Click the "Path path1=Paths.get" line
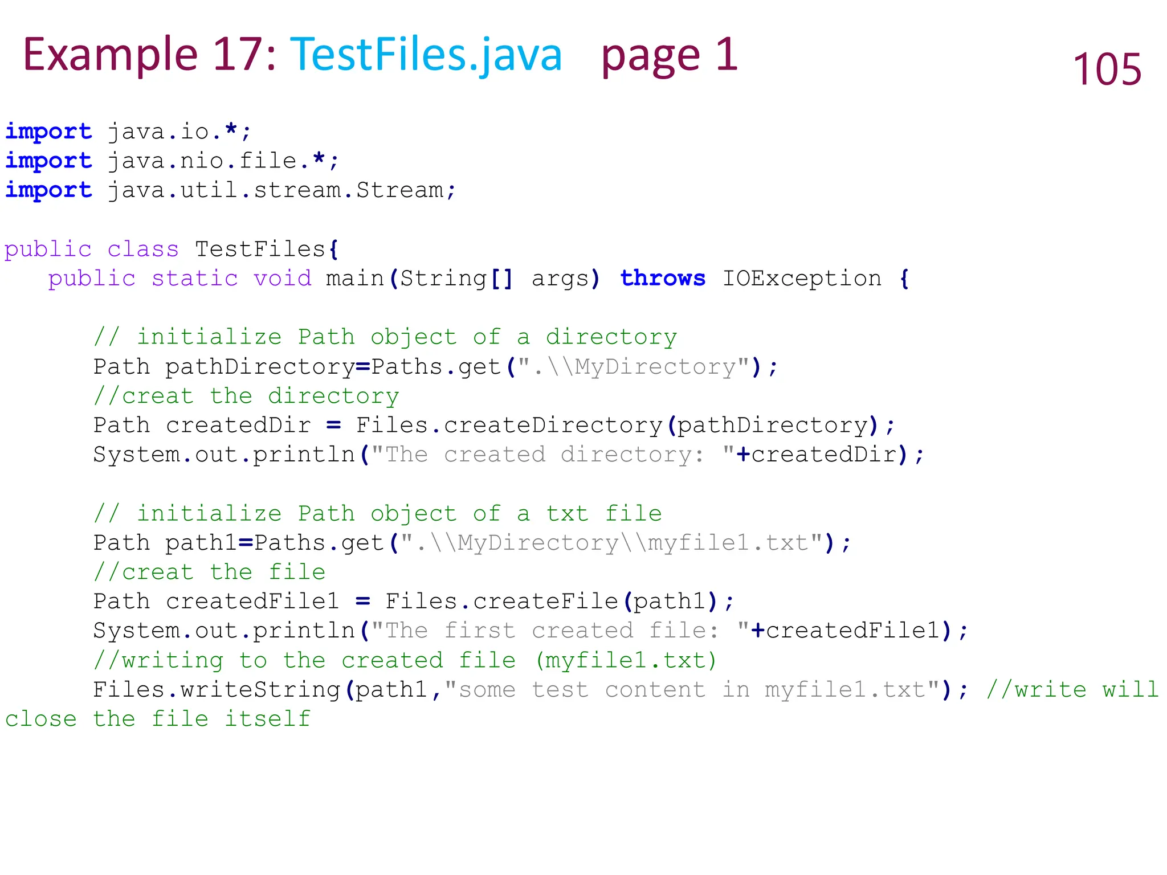The height and width of the screenshot is (875, 1167). tap(472, 543)
